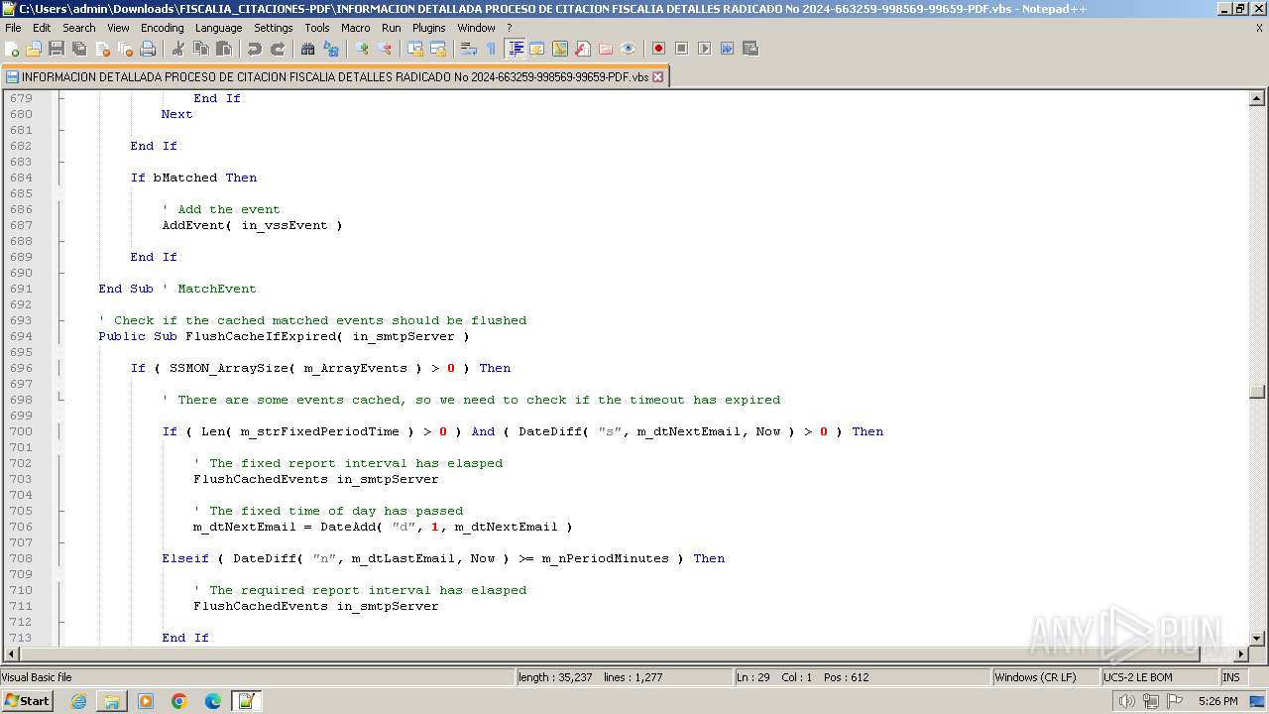Start macro recording with the red Record button
Viewport: 1269px width, 714px height.
click(x=658, y=49)
